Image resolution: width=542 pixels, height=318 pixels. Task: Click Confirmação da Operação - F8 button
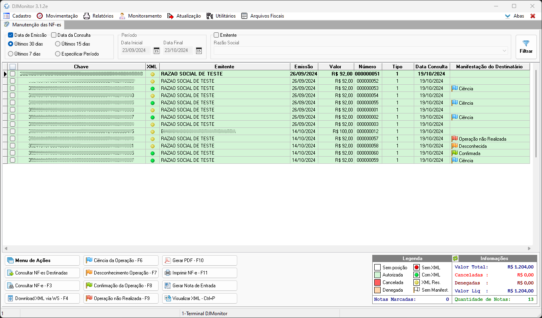point(121,286)
